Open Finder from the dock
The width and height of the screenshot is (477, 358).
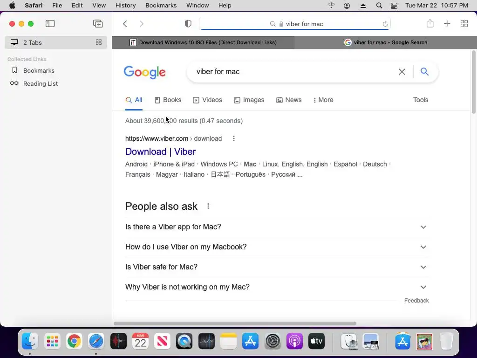(30, 341)
